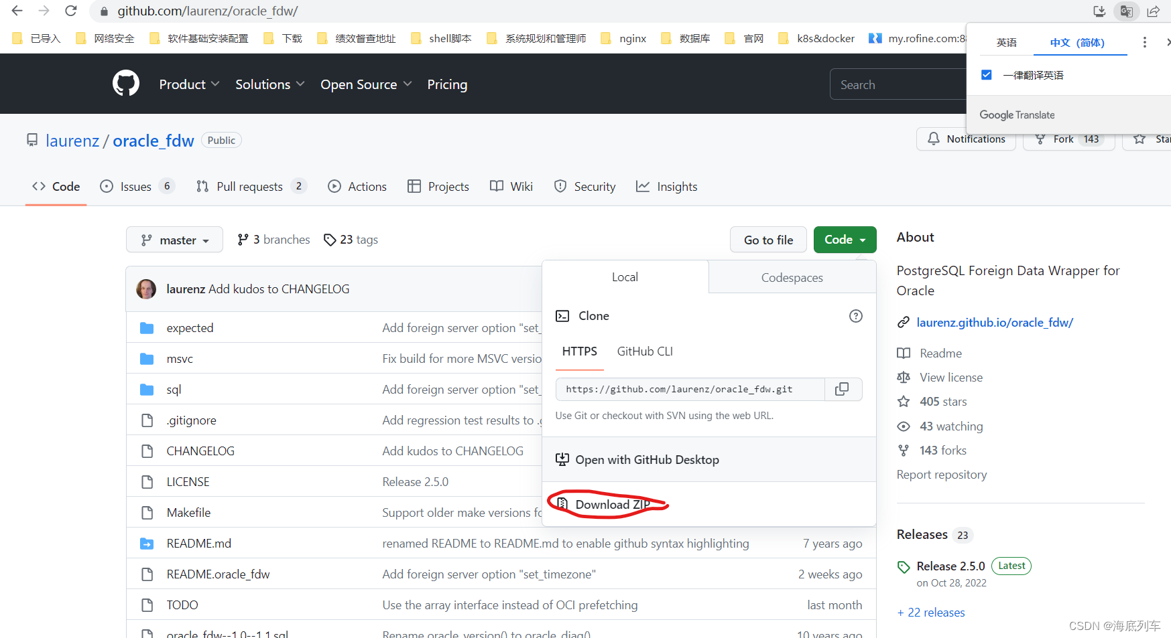Expand the Product menu
This screenshot has height=638, width=1171.
pyautogui.click(x=189, y=84)
